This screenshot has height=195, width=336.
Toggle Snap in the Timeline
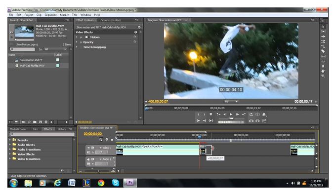[x=101, y=140]
